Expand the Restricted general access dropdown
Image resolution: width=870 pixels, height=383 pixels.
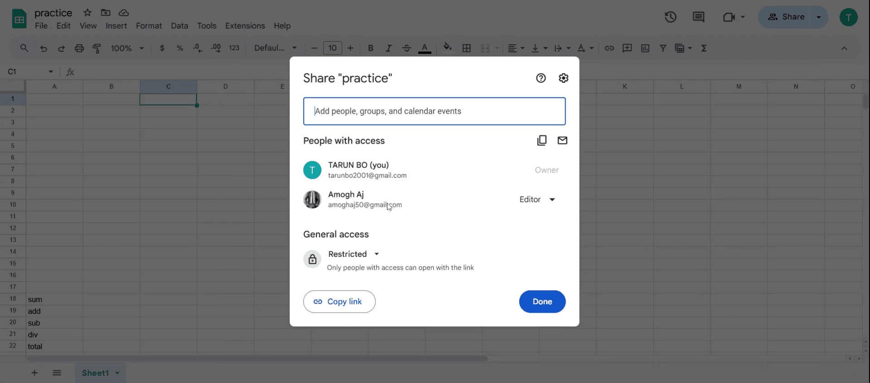354,254
